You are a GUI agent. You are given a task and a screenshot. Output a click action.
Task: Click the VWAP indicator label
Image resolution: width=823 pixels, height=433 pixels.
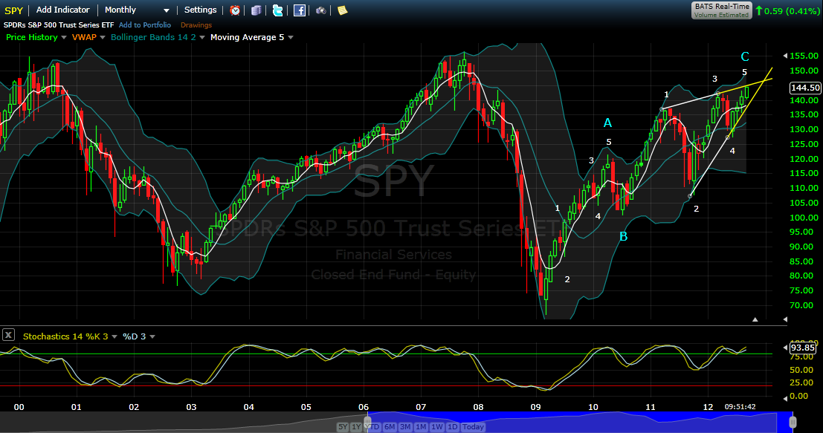point(84,37)
